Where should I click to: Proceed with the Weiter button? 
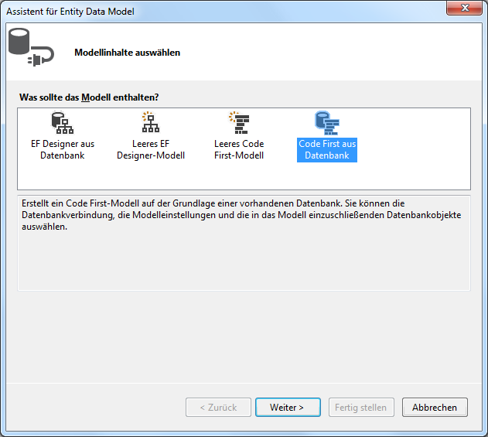[x=286, y=407]
